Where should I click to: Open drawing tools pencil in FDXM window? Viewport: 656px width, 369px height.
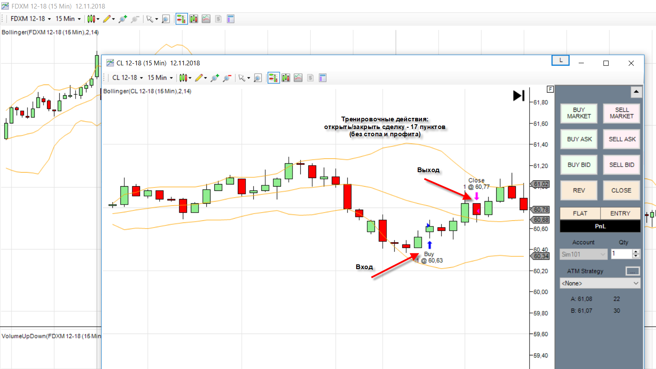(108, 19)
